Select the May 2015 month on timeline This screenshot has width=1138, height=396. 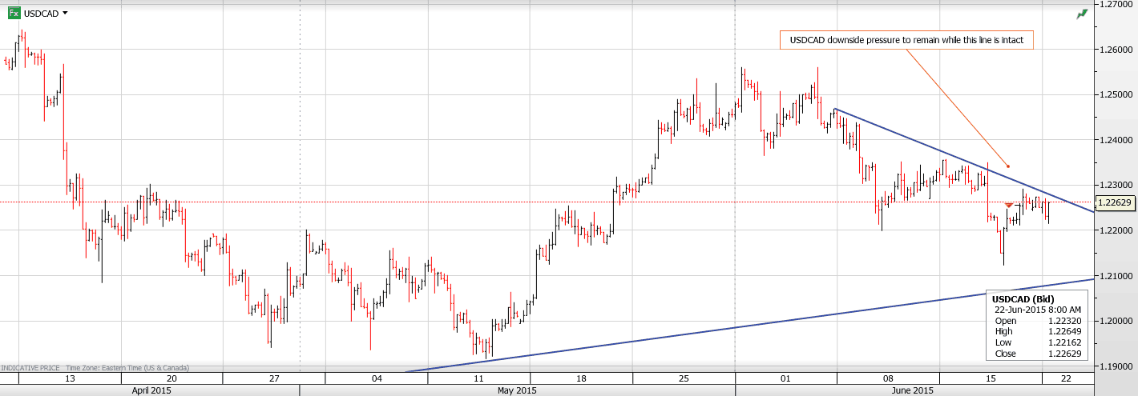pyautogui.click(x=517, y=390)
